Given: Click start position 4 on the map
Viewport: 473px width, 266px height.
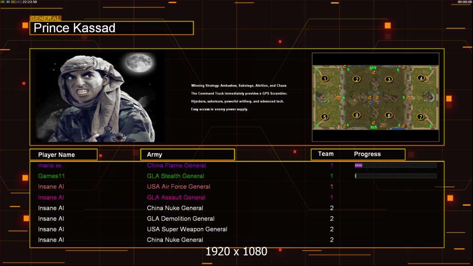Looking at the screenshot, I should [421, 78].
